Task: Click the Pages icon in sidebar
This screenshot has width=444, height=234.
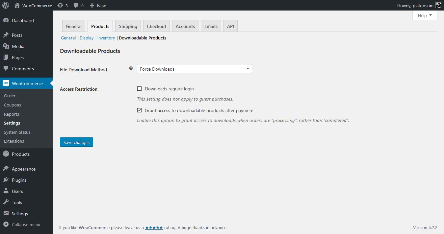Action: (x=6, y=58)
